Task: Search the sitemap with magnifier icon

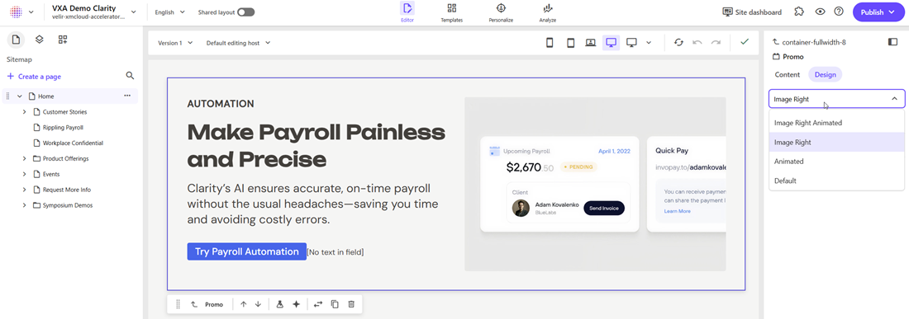Action: click(x=130, y=76)
